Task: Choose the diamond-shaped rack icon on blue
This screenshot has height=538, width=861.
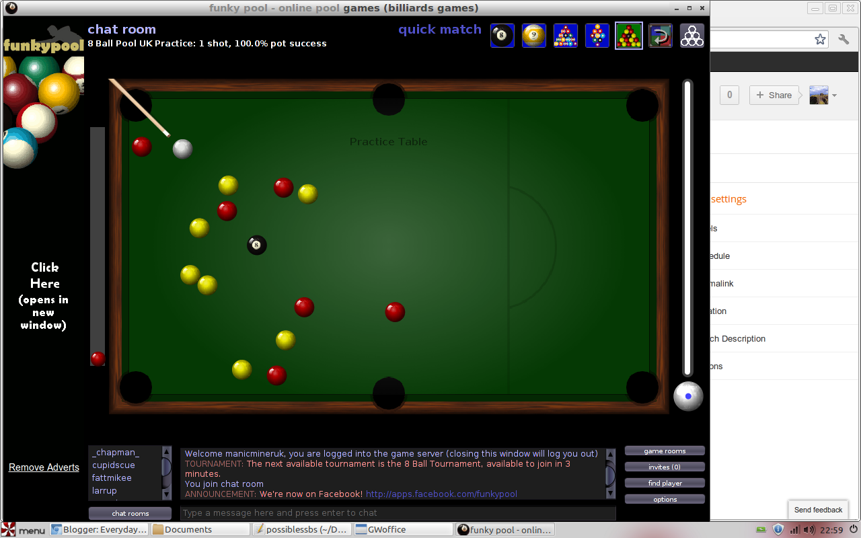Action: point(597,36)
